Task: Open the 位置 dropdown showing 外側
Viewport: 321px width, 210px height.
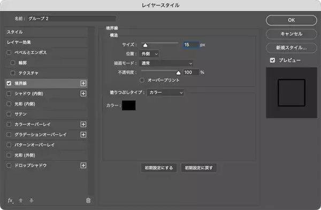Action: (x=149, y=54)
